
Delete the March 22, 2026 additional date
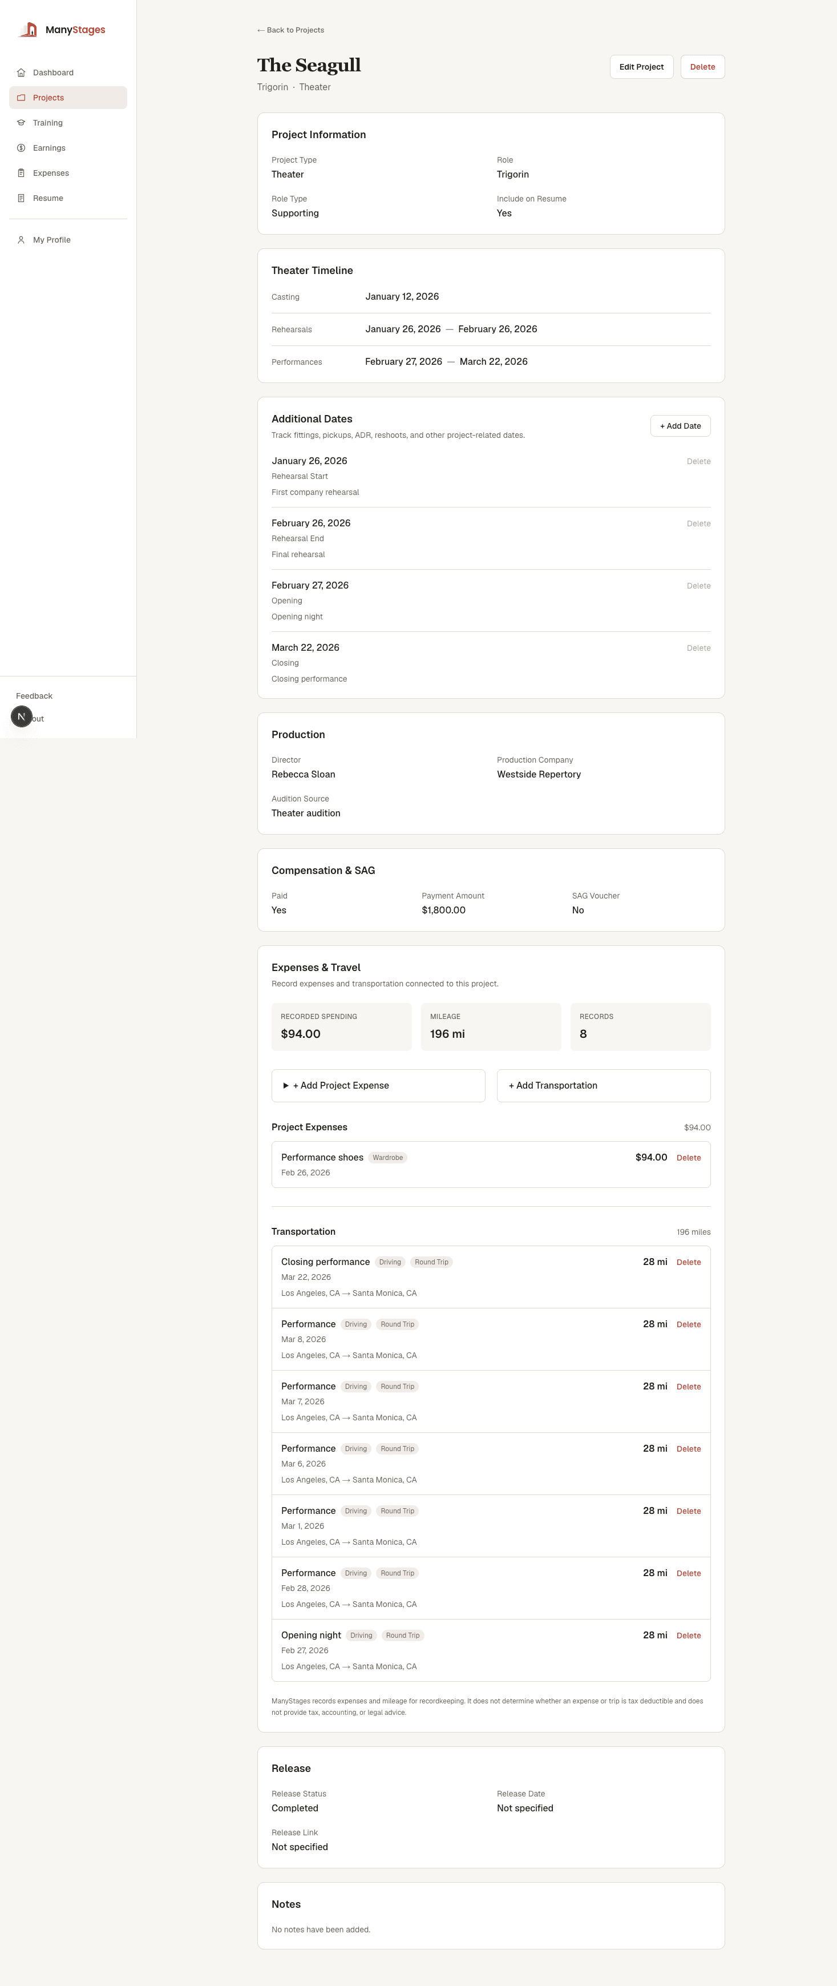pyautogui.click(x=698, y=647)
